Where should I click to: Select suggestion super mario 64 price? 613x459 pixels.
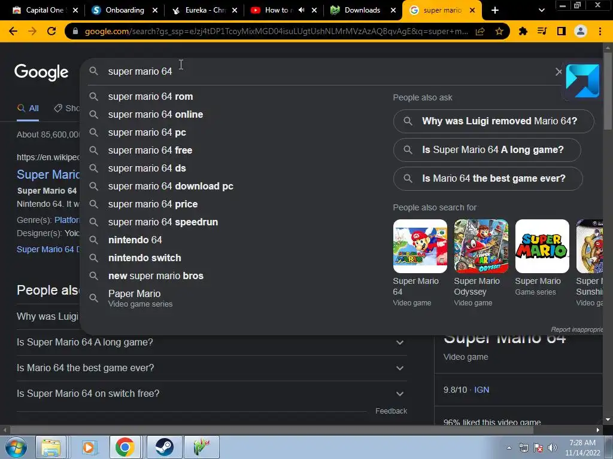(235, 204)
